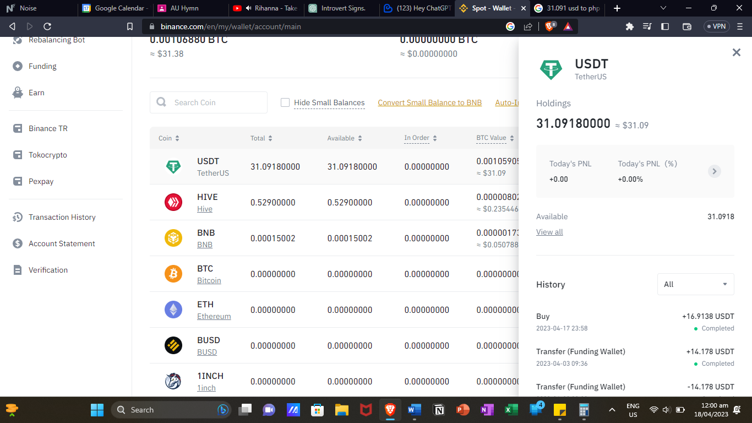
Task: Switch to the Google Calendar tab
Action: pos(114,8)
